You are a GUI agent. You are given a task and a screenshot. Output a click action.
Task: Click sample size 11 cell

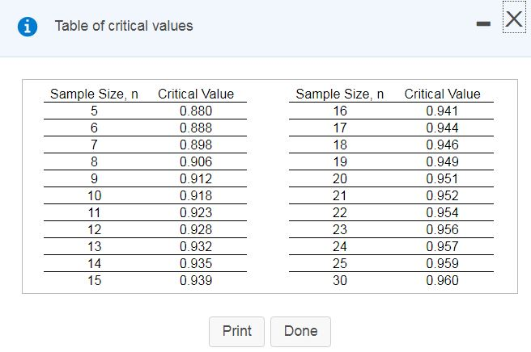click(94, 212)
